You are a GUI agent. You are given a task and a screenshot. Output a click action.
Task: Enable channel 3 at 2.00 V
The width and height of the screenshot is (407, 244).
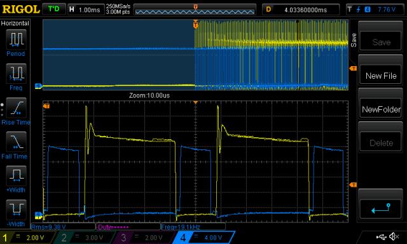145,238
